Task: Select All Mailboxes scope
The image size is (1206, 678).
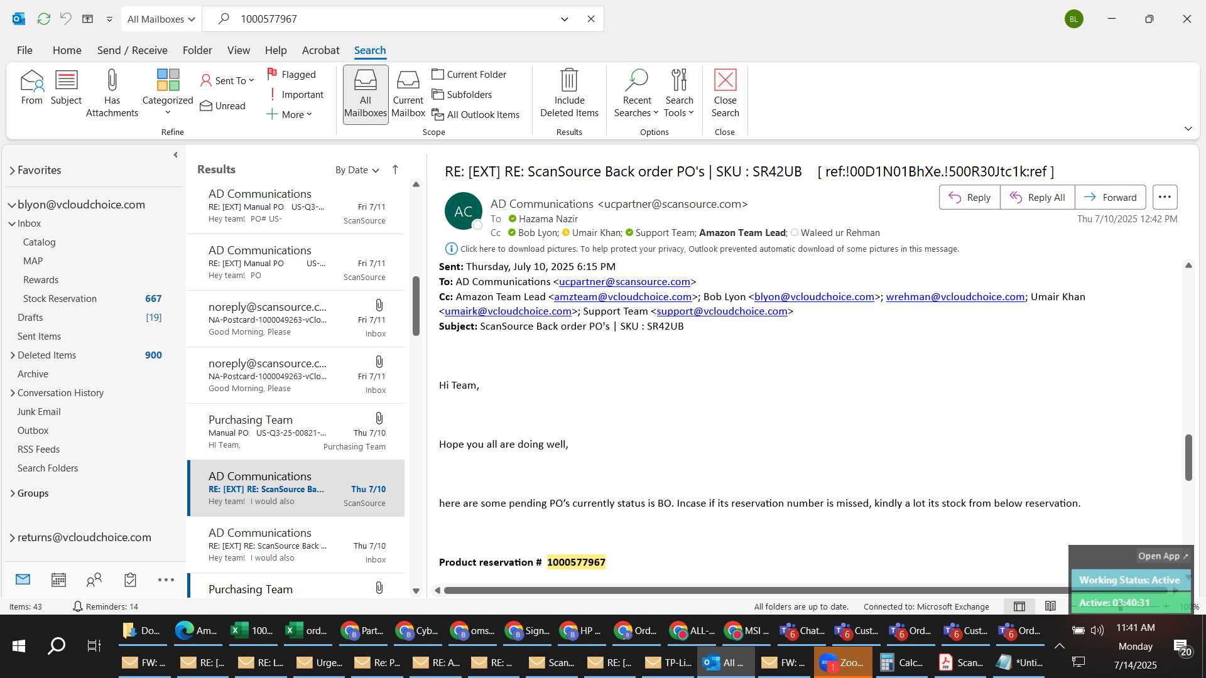Action: (x=366, y=94)
